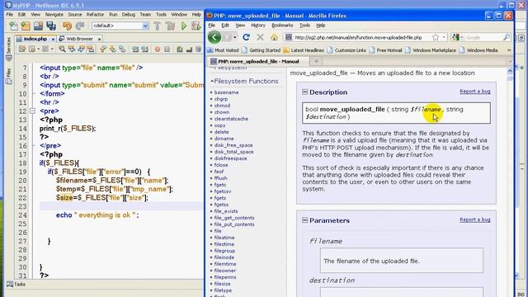This screenshot has height=297, width=528.
Task: Click magnifier Find Selection icon in editor toolbar
Action: pos(62,49)
